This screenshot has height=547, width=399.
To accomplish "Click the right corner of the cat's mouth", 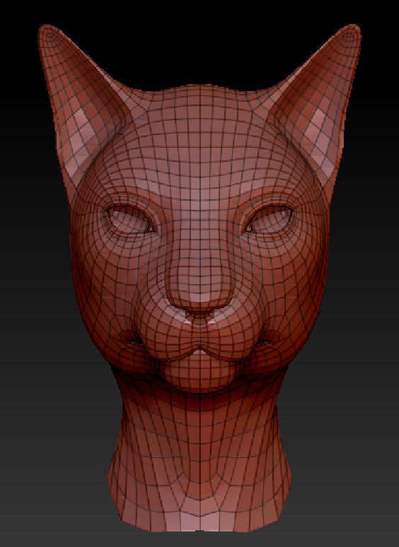I will 267,340.
